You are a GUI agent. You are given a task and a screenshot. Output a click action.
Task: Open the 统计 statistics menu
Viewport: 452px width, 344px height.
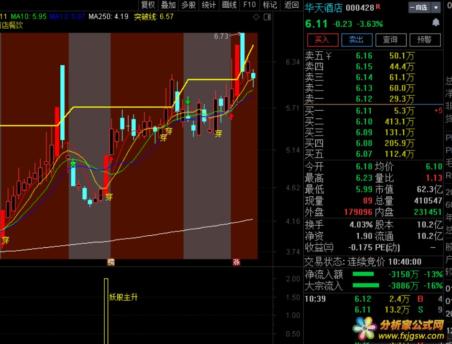point(209,5)
